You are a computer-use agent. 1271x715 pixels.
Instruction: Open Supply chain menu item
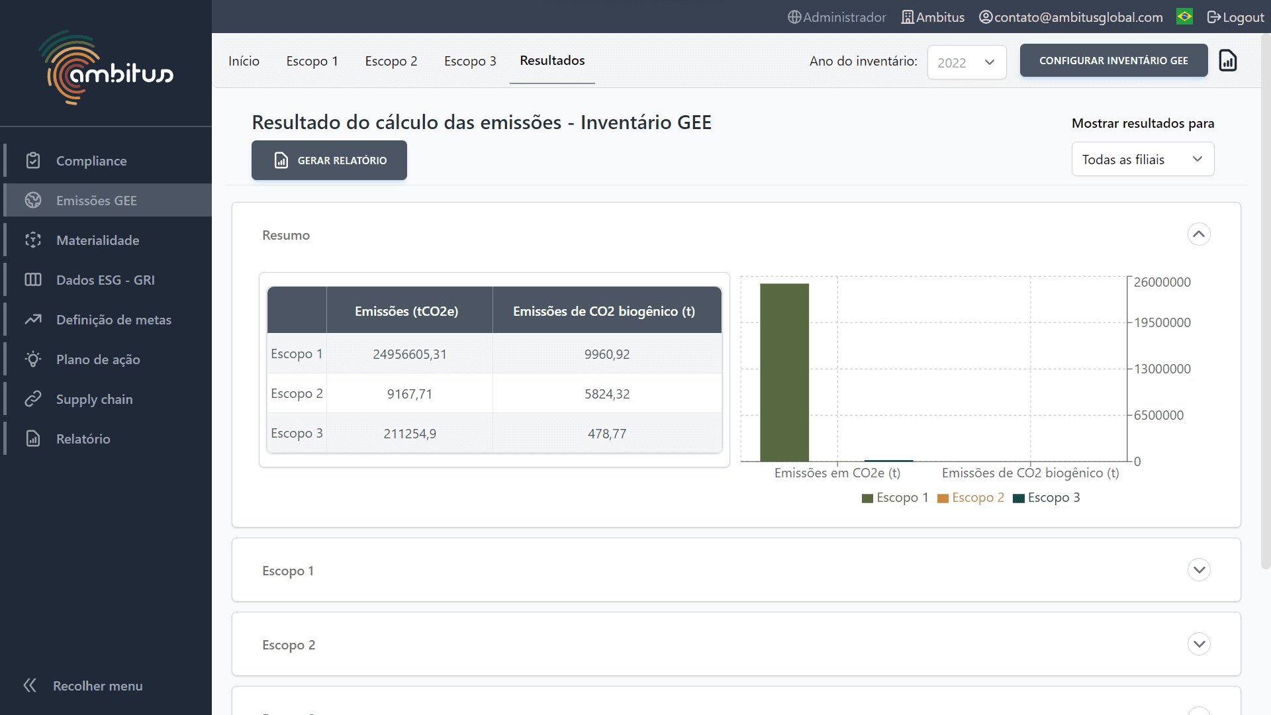pos(107,399)
